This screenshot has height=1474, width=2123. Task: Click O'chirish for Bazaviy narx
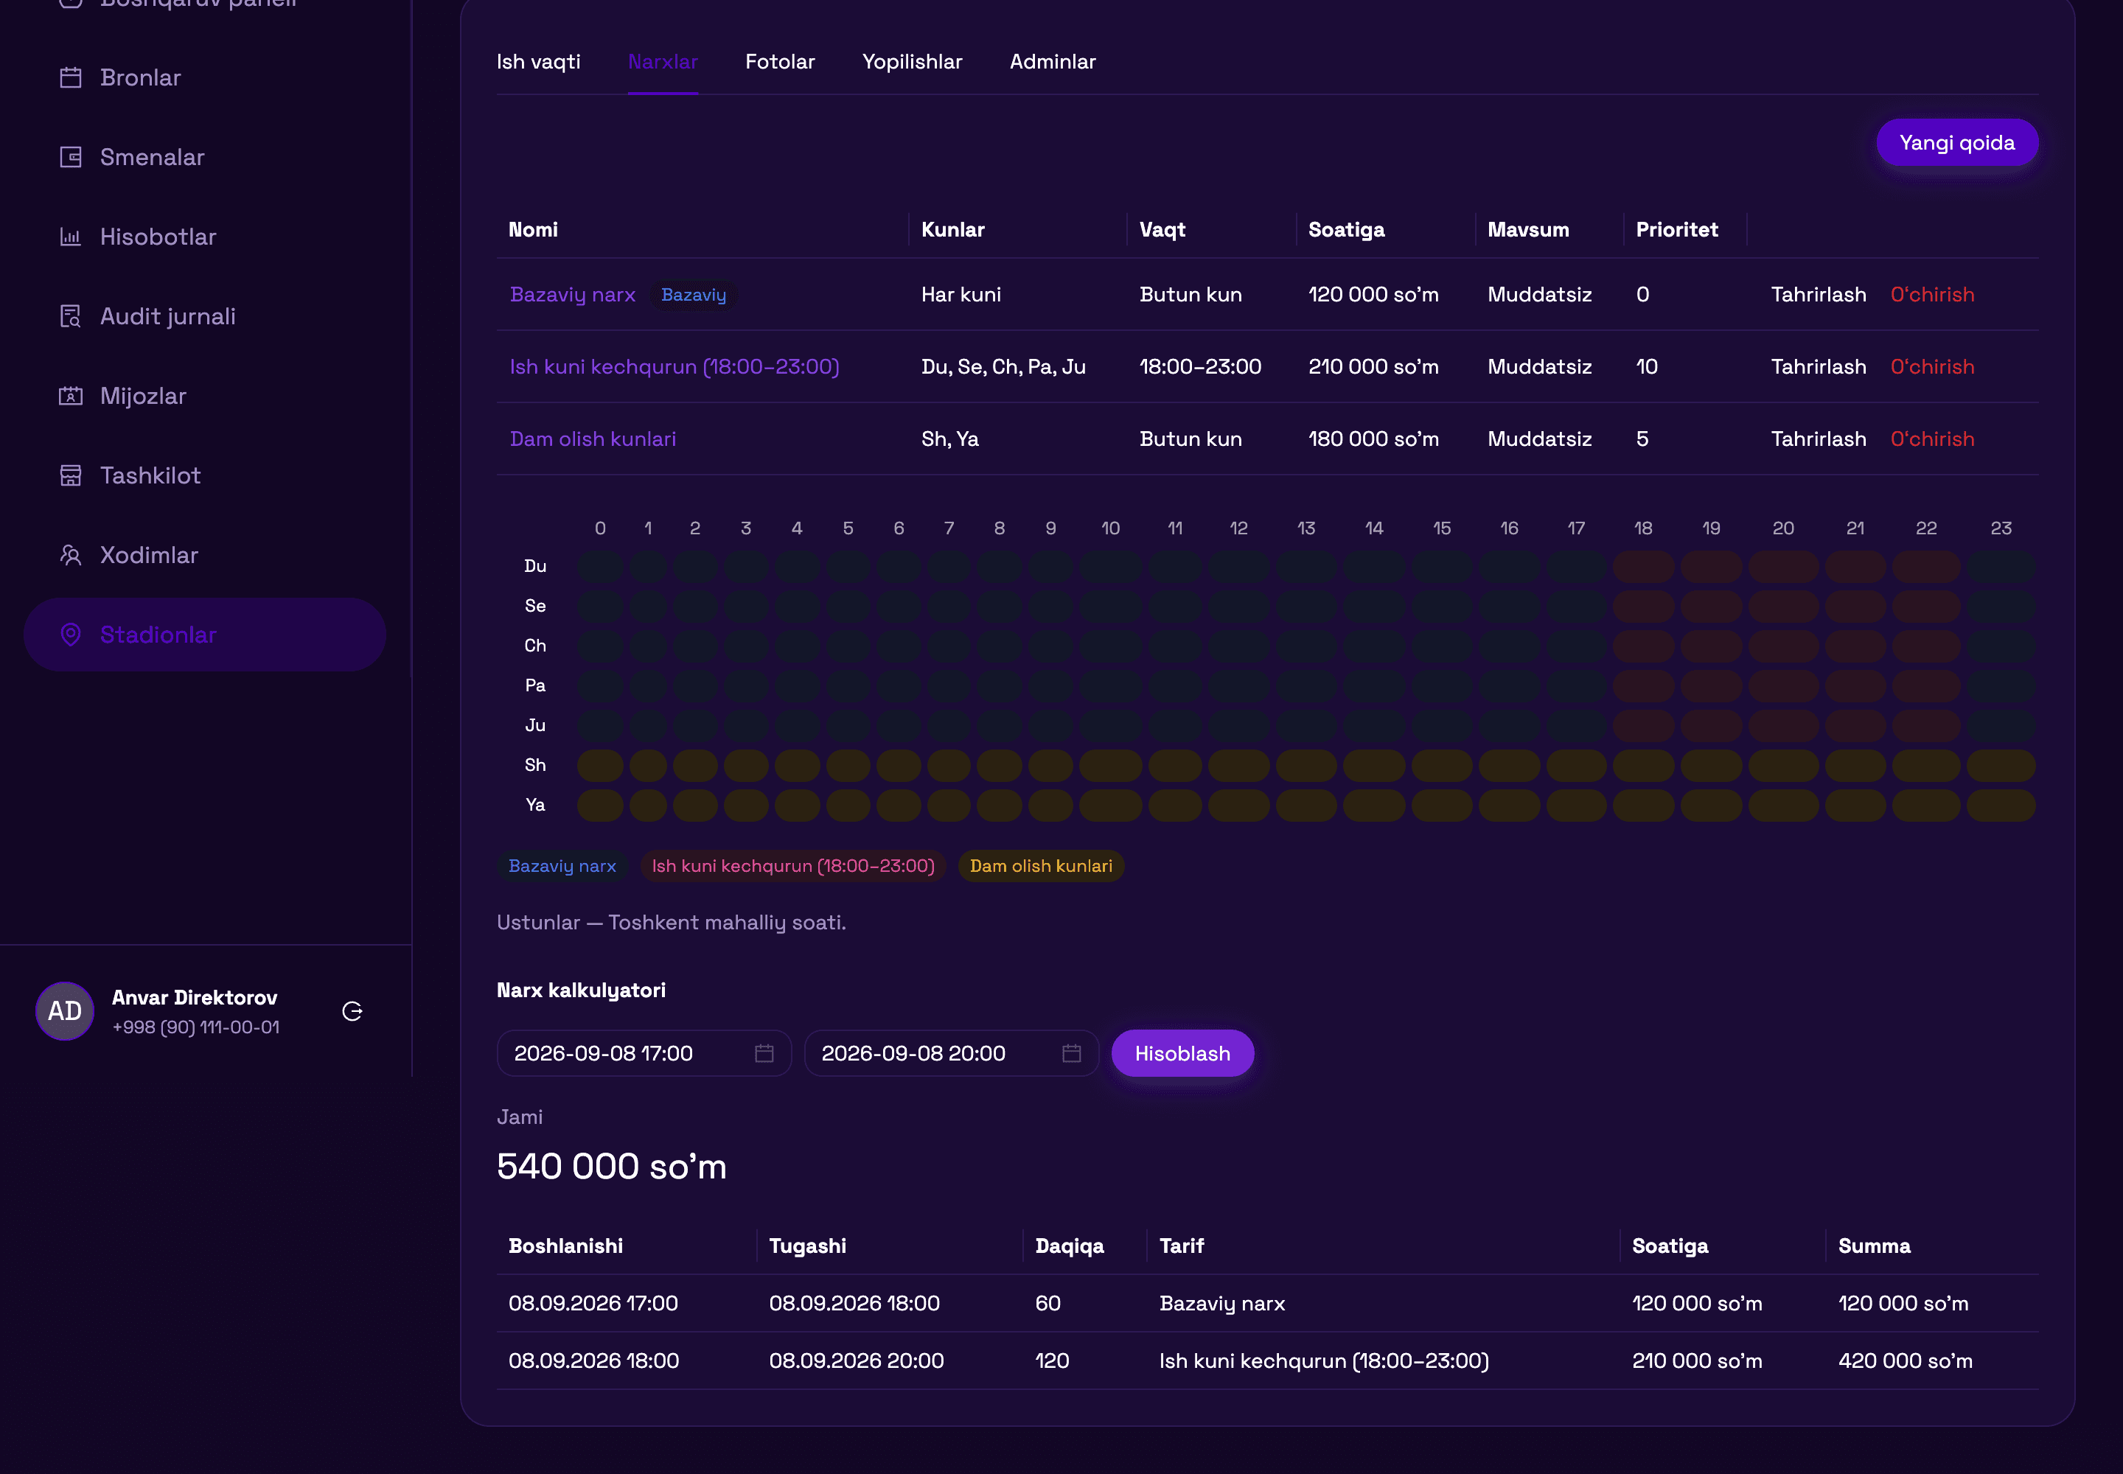[x=1933, y=295]
